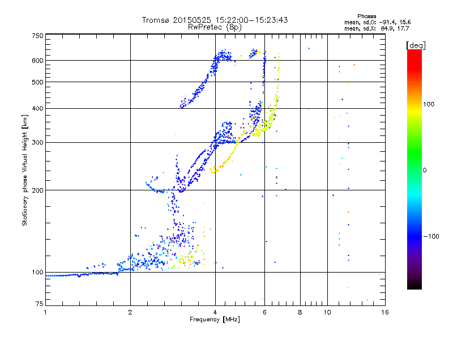Click the colorbar tick label '100'
Screen dimensions: 453x340
tap(429, 104)
